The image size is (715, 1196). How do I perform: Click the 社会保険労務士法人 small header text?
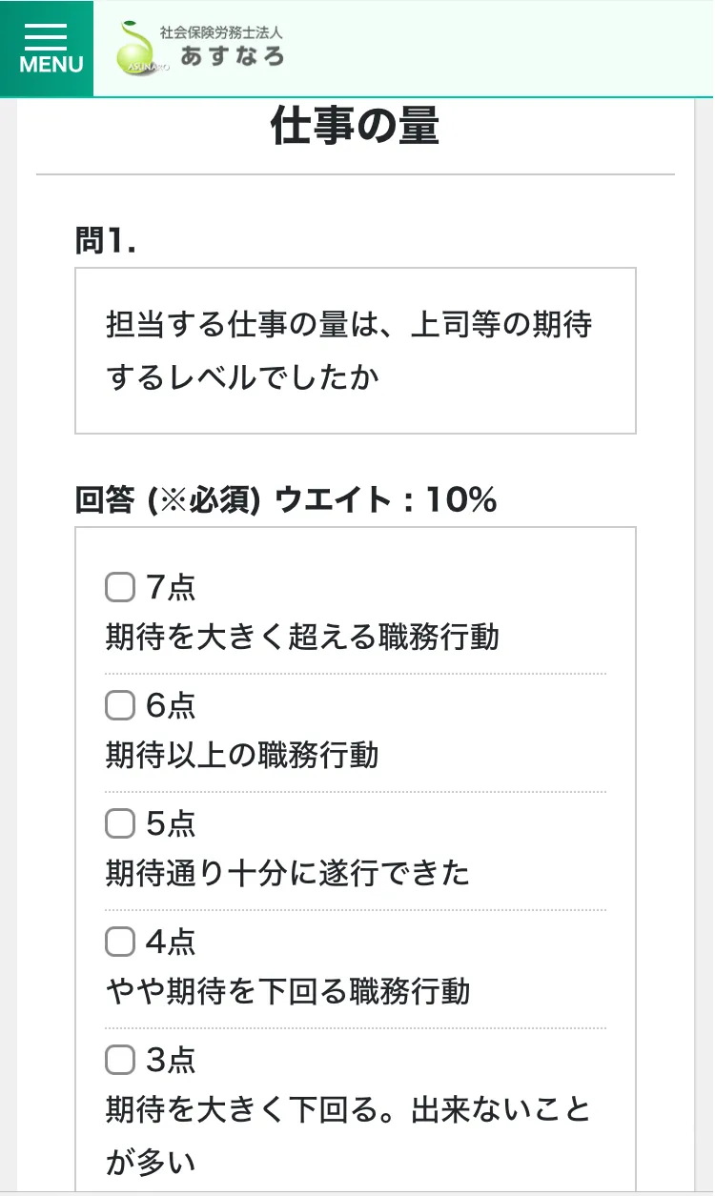(x=221, y=31)
